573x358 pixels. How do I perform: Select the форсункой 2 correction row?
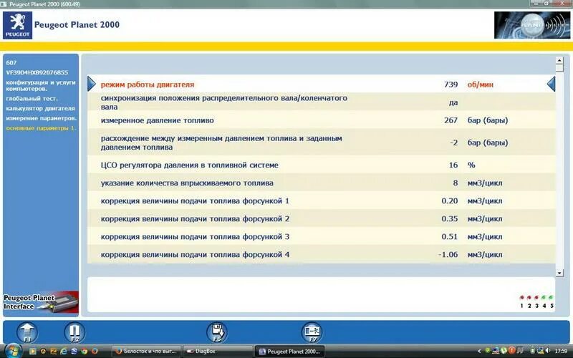[x=321, y=219]
